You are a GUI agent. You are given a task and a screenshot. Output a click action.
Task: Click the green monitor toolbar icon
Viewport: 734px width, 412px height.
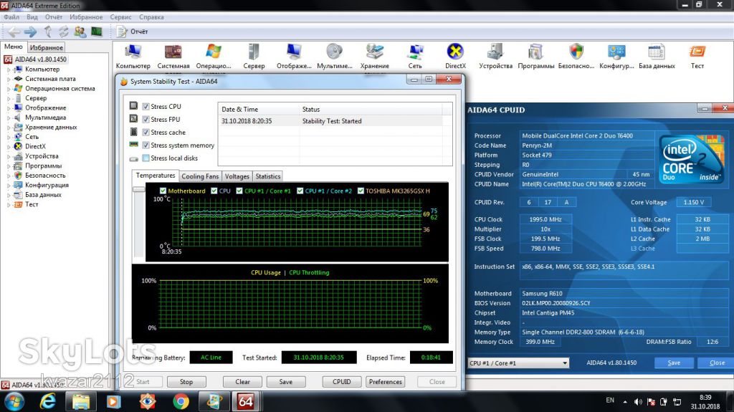[97, 32]
